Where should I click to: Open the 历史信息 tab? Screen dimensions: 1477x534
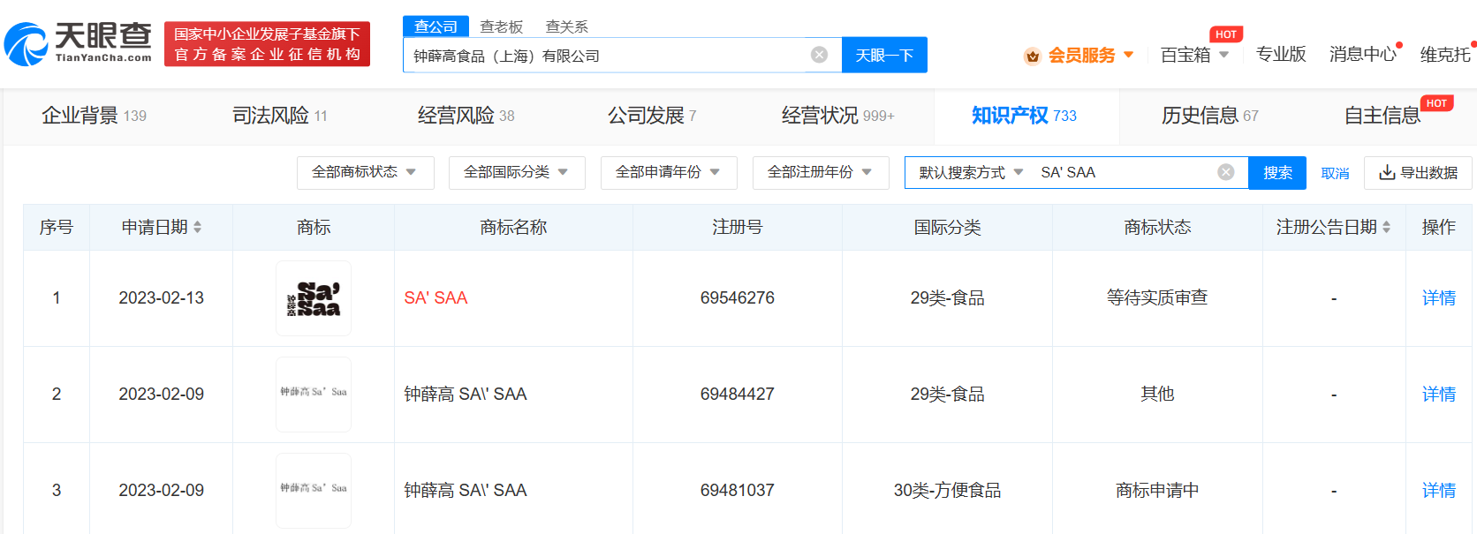[x=1210, y=116]
